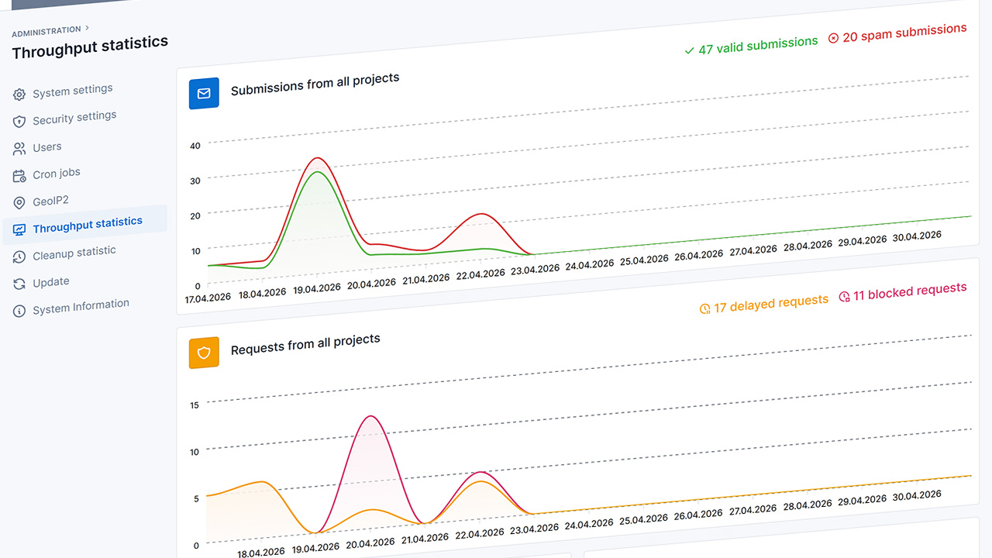Screen dimensions: 992x558
Task: Click the Throughput statistics chart icon
Action: (19, 230)
